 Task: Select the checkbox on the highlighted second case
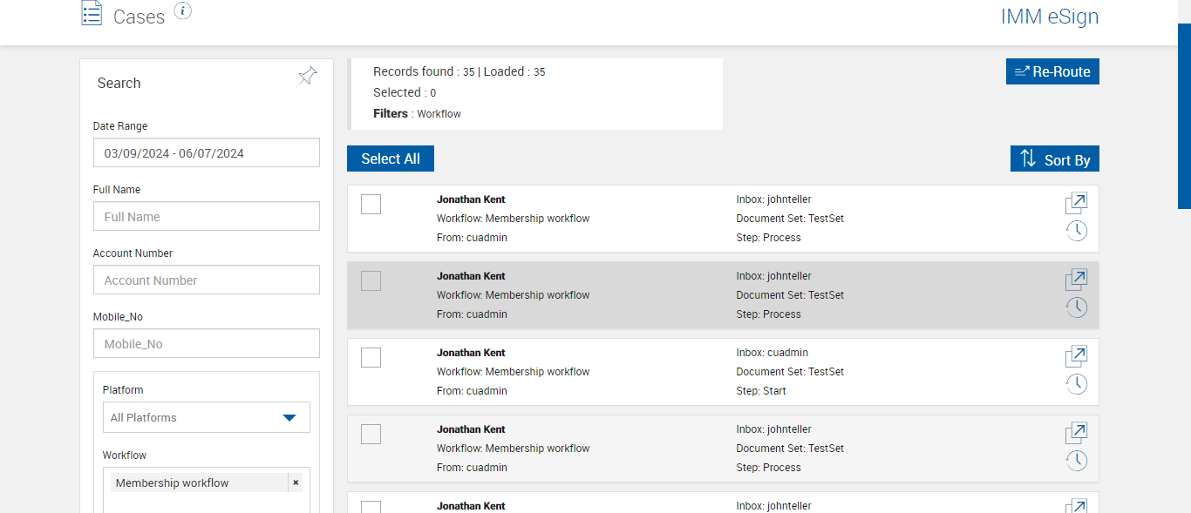(x=371, y=280)
